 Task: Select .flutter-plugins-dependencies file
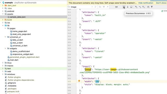(x=21, y=80)
